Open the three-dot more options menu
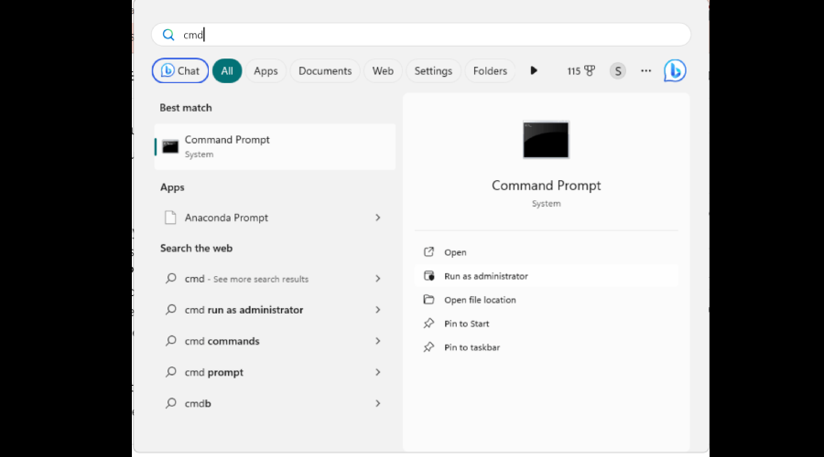This screenshot has width=824, height=457. tap(646, 71)
